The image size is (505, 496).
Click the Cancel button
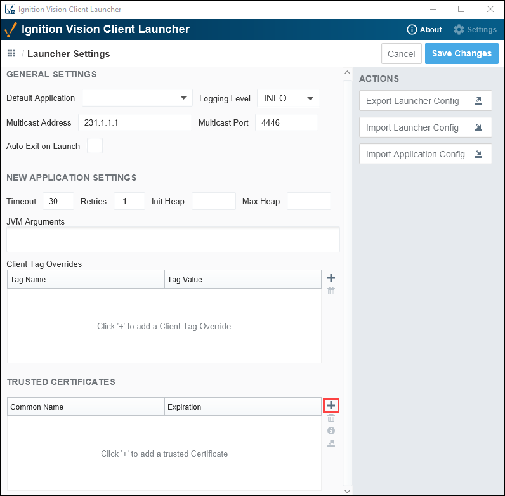click(402, 53)
